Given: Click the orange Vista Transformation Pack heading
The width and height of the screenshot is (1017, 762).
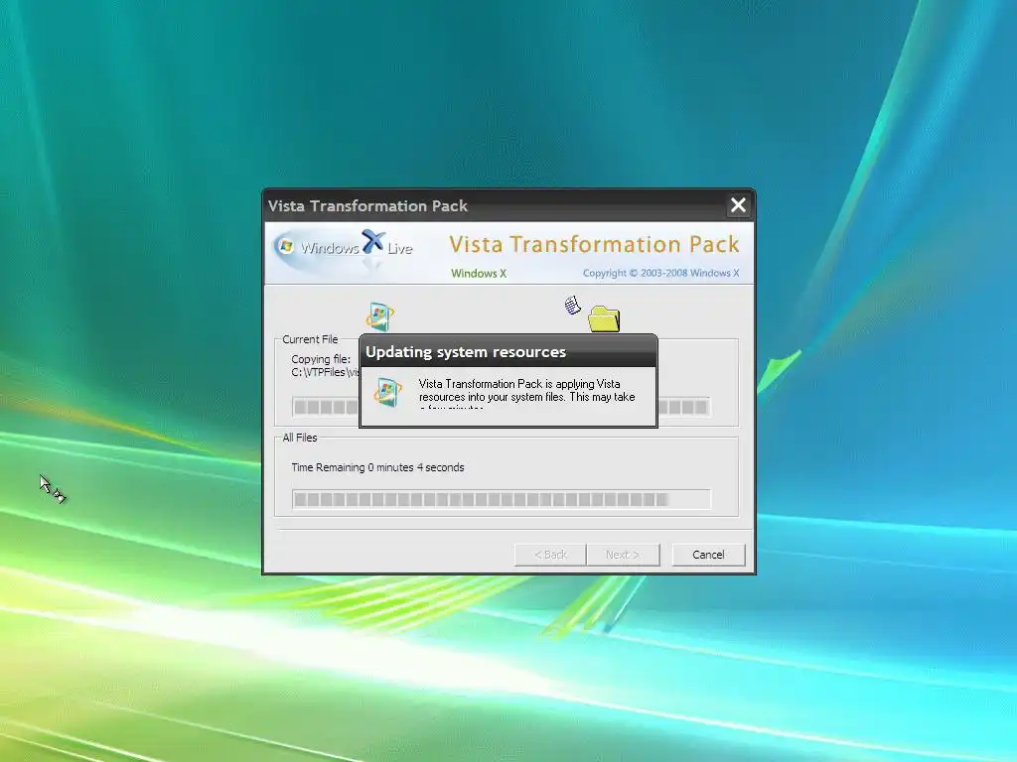Looking at the screenshot, I should pos(594,244).
